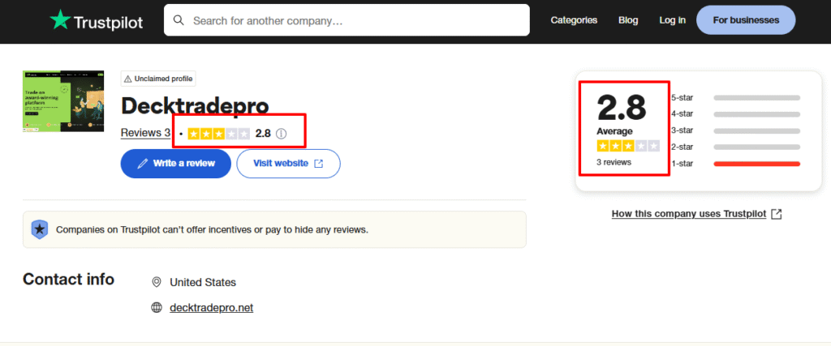Screen dimensions: 831x346
Task: Click the 3-star gray rating bar
Action: [x=757, y=130]
